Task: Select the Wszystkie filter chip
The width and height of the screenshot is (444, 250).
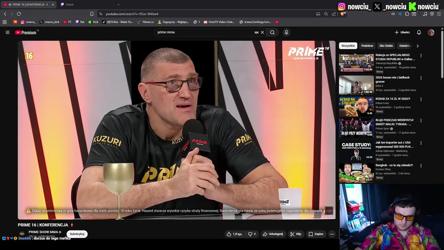Action: [348, 46]
